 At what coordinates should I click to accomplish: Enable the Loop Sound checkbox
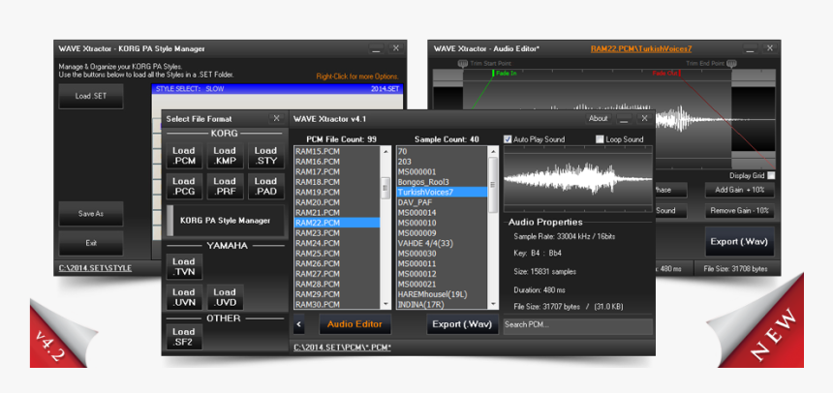point(600,139)
